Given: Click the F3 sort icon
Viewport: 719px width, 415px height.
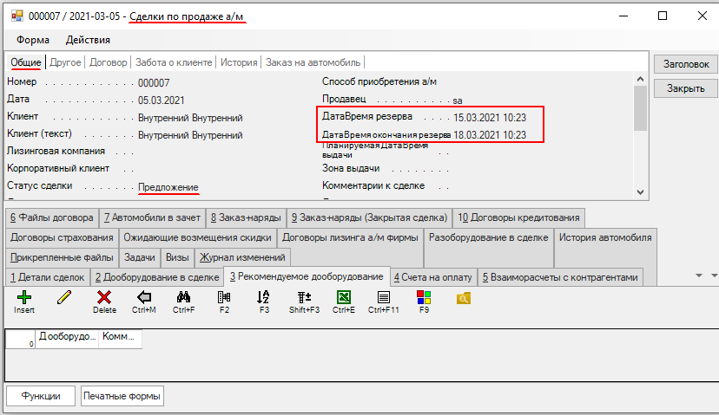Looking at the screenshot, I should click(264, 298).
